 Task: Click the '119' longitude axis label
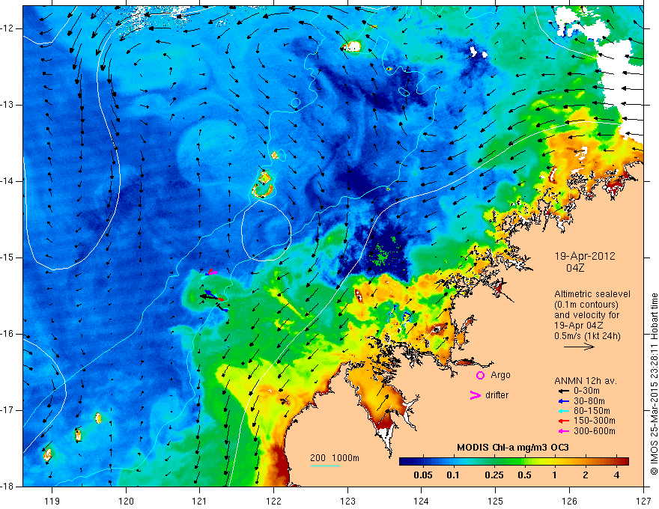tap(52, 501)
